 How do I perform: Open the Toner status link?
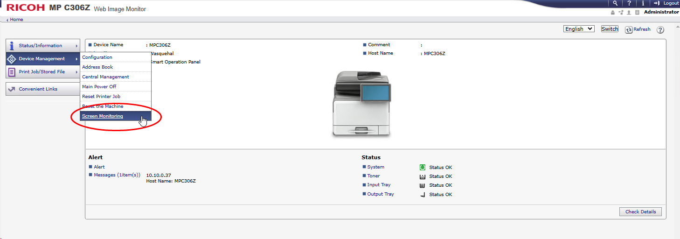tap(374, 176)
